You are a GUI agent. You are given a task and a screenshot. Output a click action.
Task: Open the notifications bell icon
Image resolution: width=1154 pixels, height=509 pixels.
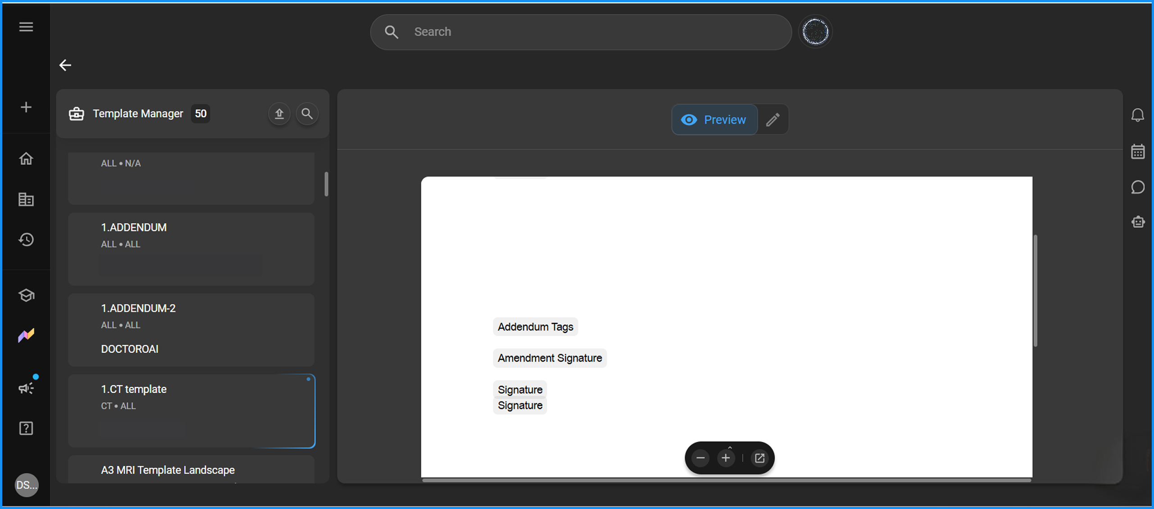click(x=1138, y=115)
